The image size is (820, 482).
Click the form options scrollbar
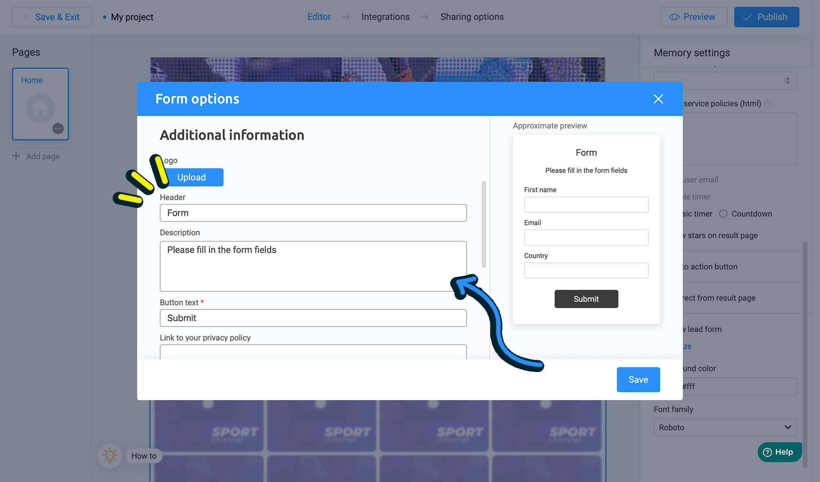coord(484,224)
